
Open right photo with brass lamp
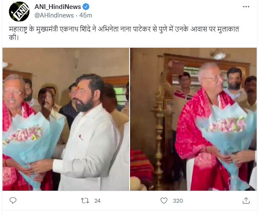click(x=194, y=119)
